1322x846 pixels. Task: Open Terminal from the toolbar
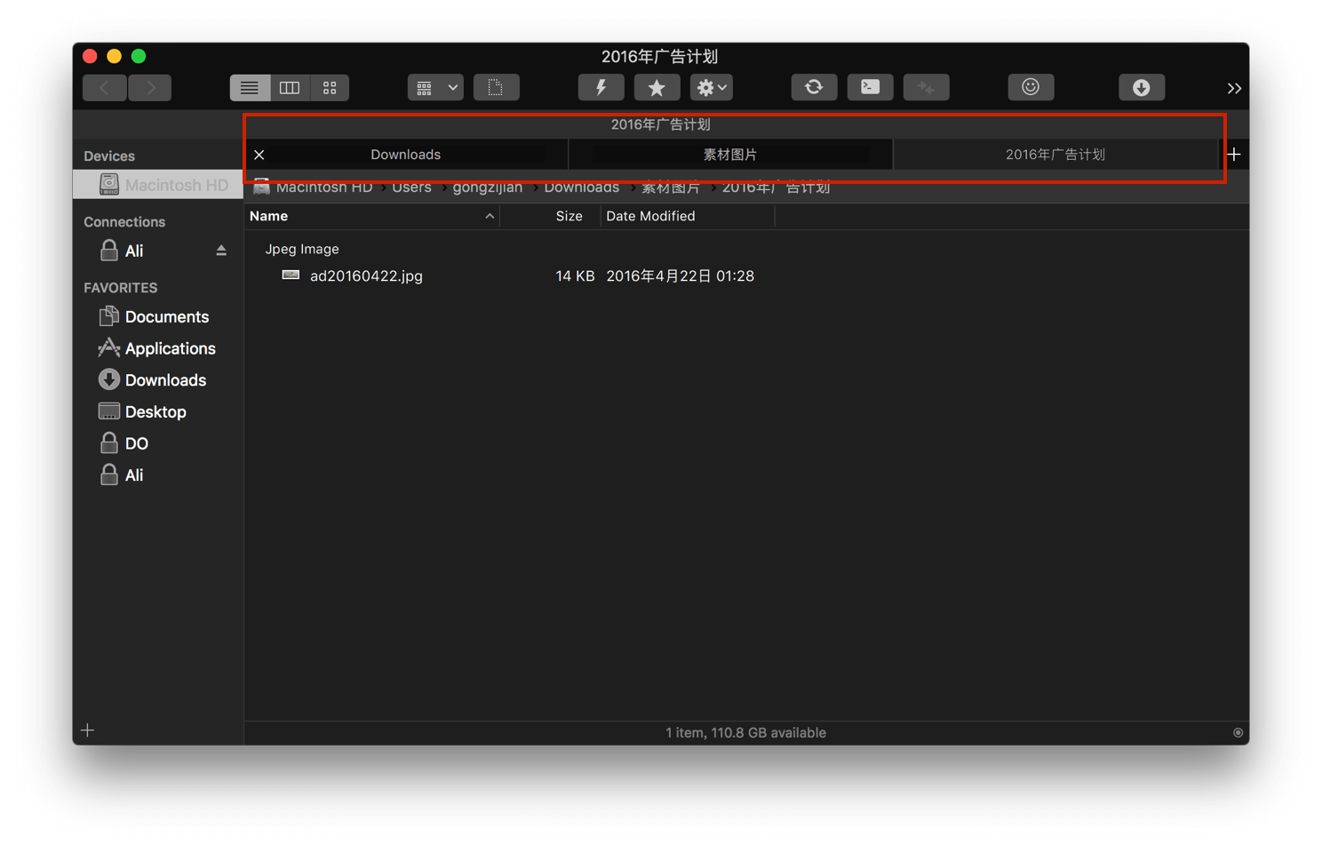click(870, 88)
